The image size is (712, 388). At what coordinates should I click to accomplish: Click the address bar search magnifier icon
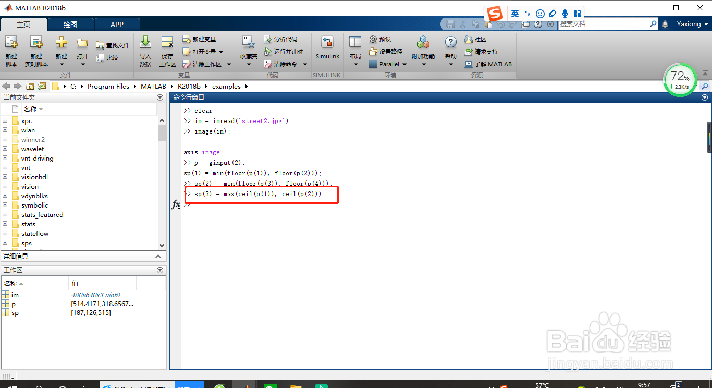click(705, 86)
